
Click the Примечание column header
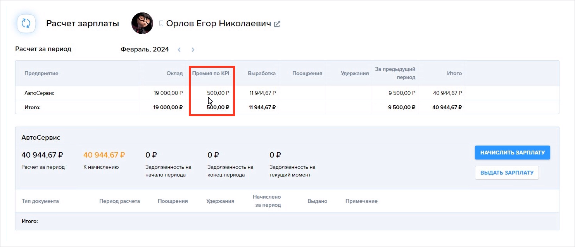tap(361, 201)
